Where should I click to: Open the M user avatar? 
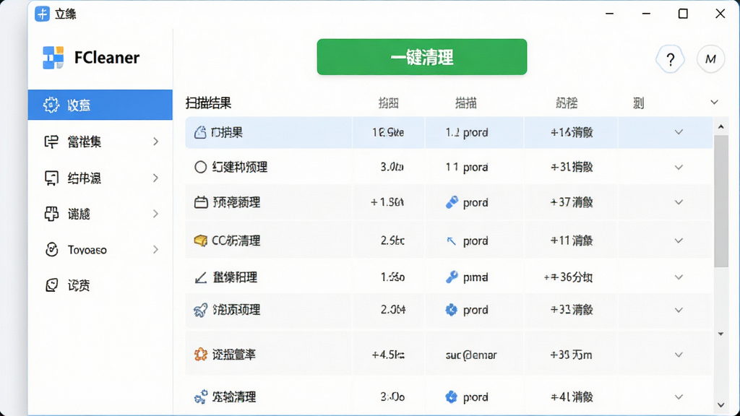[710, 59]
